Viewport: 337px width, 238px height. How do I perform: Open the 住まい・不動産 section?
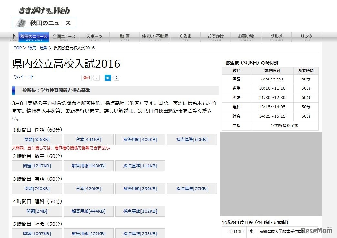[x=155, y=36]
